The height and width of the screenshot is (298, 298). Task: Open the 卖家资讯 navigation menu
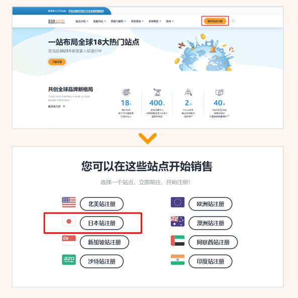(x=137, y=21)
